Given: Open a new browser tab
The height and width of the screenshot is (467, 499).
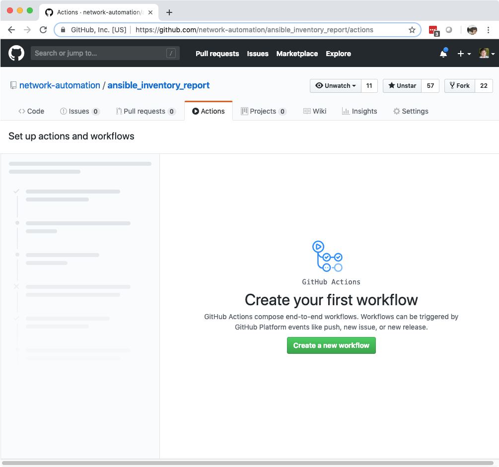Looking at the screenshot, I should click(x=169, y=12).
